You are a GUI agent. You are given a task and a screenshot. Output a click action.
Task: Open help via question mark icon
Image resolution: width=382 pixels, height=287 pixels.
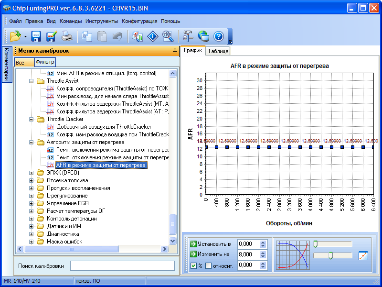(219, 36)
